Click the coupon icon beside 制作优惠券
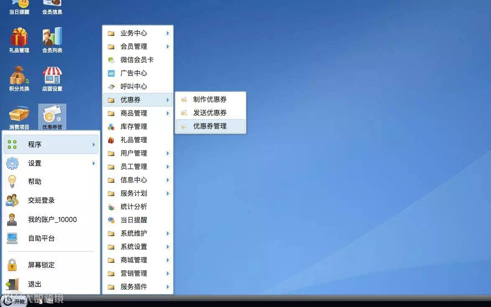This screenshot has height=307, width=491. [x=184, y=100]
